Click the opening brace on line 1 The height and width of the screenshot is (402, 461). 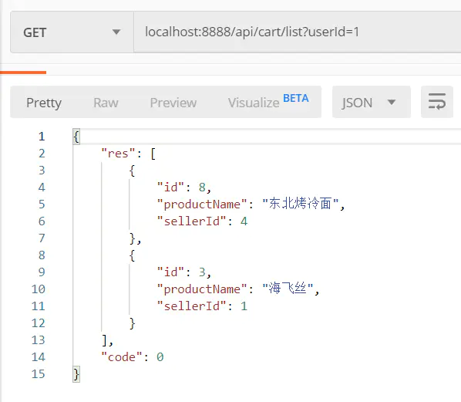pyautogui.click(x=76, y=137)
